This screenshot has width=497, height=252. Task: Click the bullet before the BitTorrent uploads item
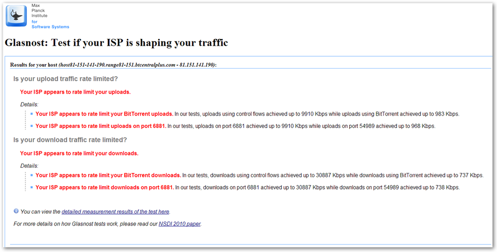pyautogui.click(x=32, y=114)
